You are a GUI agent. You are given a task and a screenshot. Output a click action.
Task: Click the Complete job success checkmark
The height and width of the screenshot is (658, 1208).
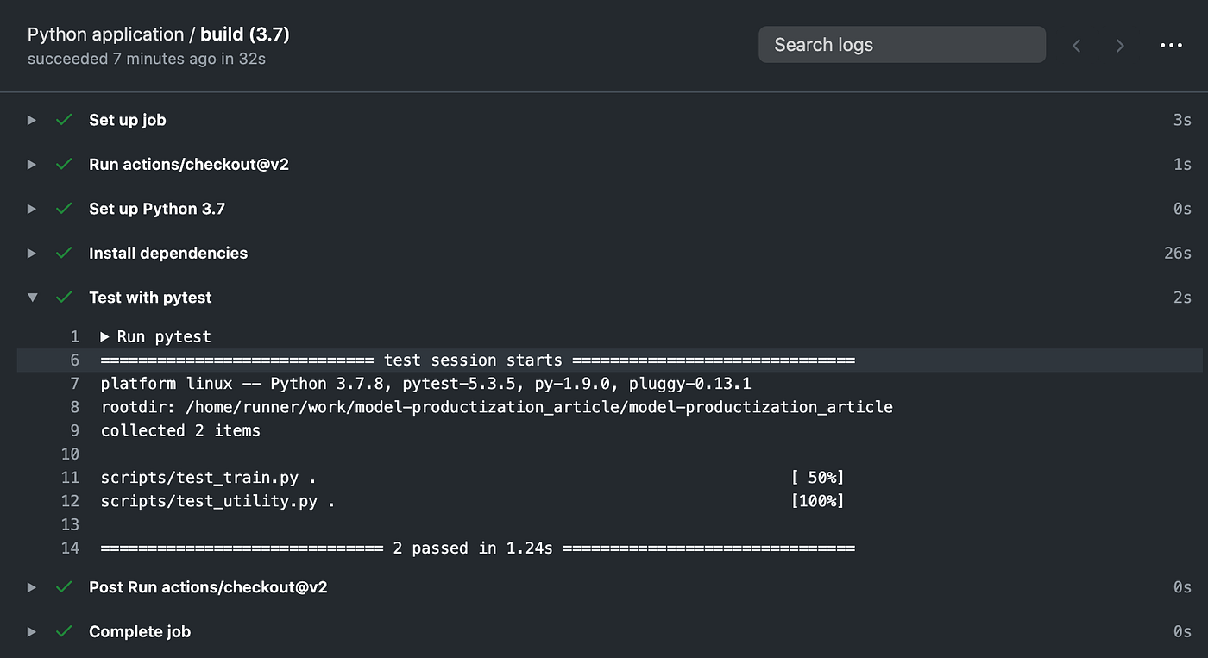click(x=63, y=631)
